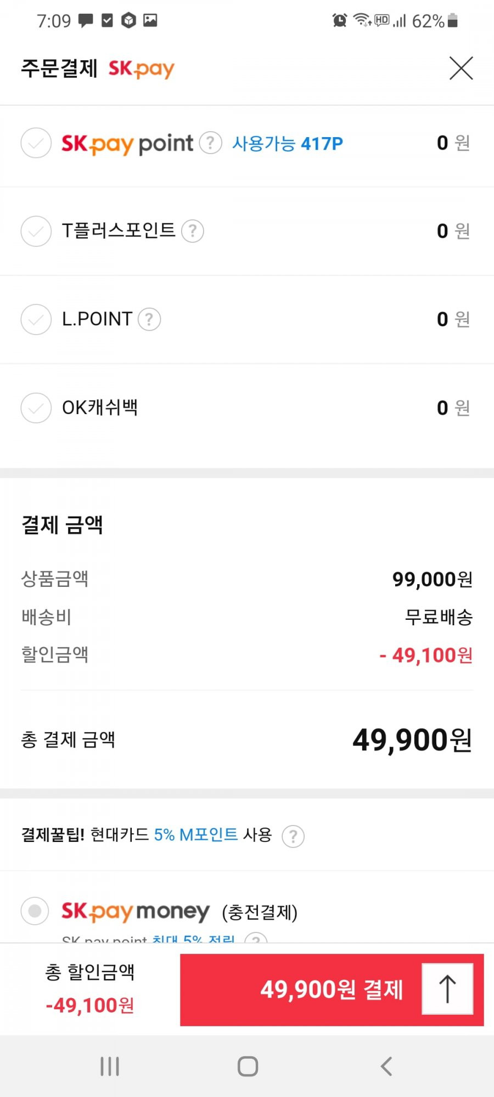The width and height of the screenshot is (494, 1097).
Task: Tap the up arrow on payment bar
Action: pos(447,989)
